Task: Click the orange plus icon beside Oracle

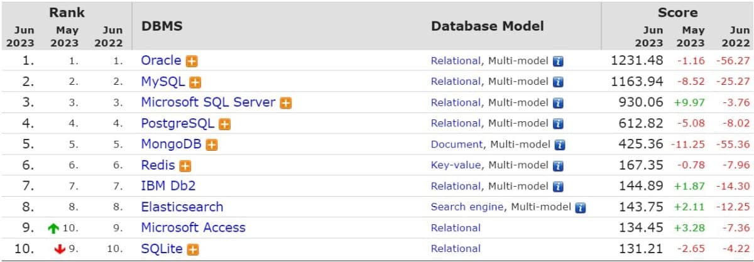Action: pos(192,62)
